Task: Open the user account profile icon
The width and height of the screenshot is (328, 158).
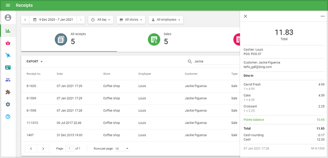Action: coord(8,18)
